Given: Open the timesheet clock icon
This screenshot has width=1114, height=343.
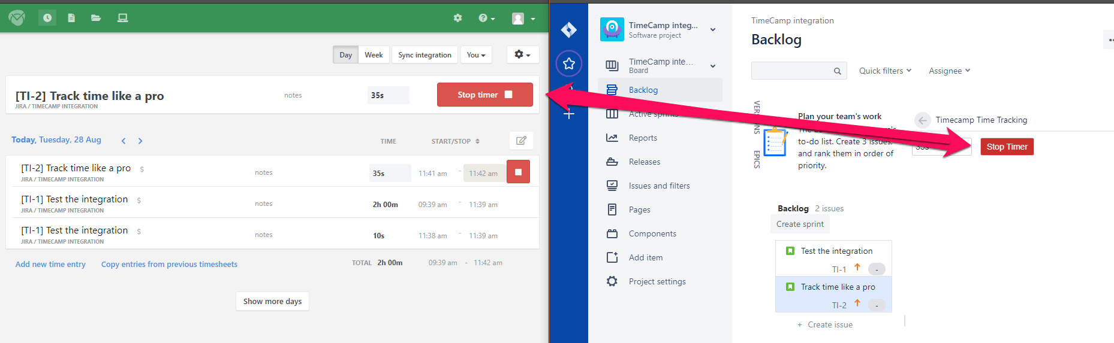Looking at the screenshot, I should coord(47,18).
